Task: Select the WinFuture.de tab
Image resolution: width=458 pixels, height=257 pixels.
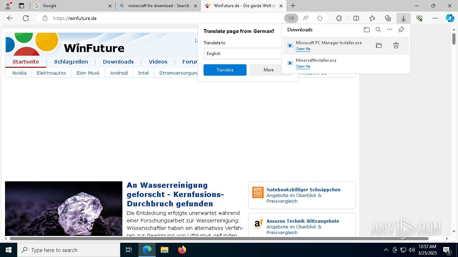Action: pyautogui.click(x=244, y=6)
